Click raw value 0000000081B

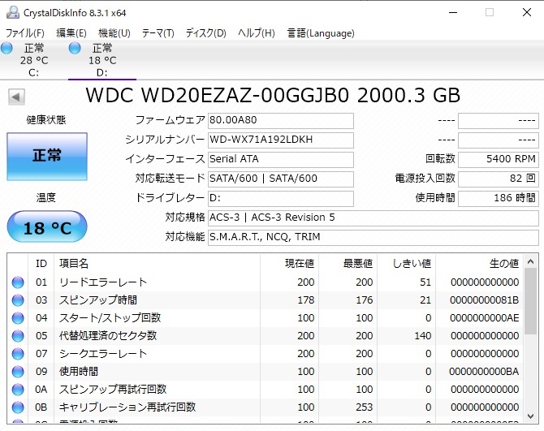[485, 300]
